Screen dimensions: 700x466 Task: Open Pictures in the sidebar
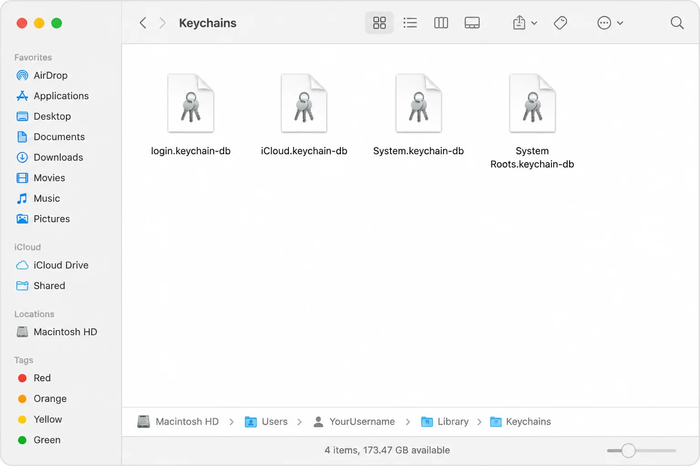[x=43, y=219]
